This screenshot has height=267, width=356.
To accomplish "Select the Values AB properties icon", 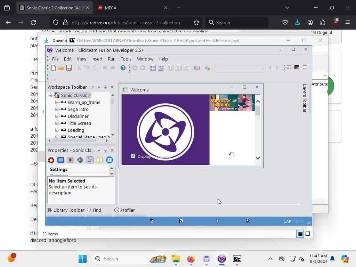I will pos(80,160).
